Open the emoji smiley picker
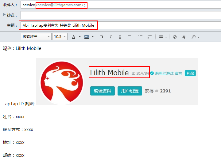Screen dimensions: 221x165 pos(175,37)
